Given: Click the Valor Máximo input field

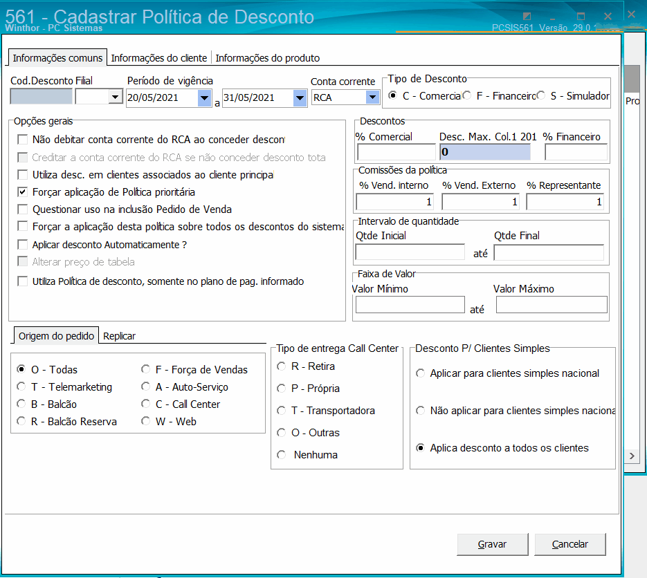Looking at the screenshot, I should click(552, 305).
